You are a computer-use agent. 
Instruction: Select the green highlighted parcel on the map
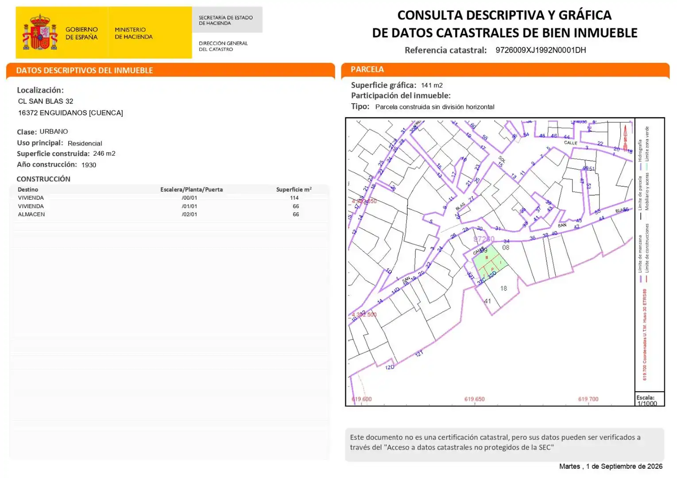(x=490, y=263)
